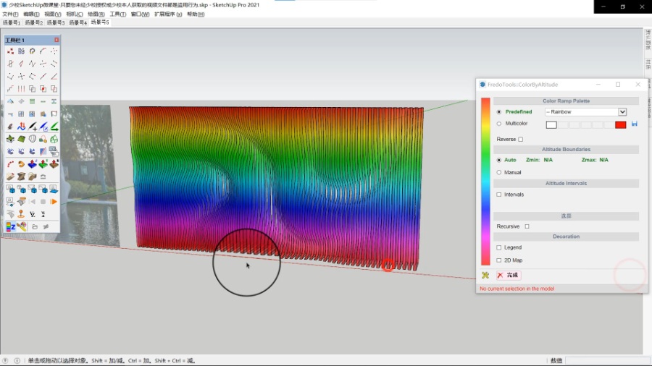Select the green terrain mesh icon
The image size is (652, 366).
point(21,139)
